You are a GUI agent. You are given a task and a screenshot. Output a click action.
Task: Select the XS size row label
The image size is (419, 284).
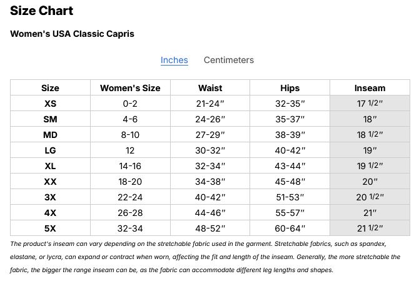click(x=50, y=104)
